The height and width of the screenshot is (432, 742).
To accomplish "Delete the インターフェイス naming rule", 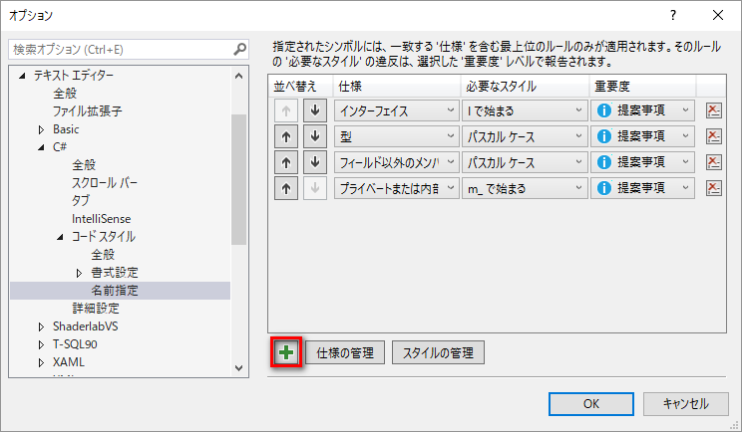I will pos(713,110).
